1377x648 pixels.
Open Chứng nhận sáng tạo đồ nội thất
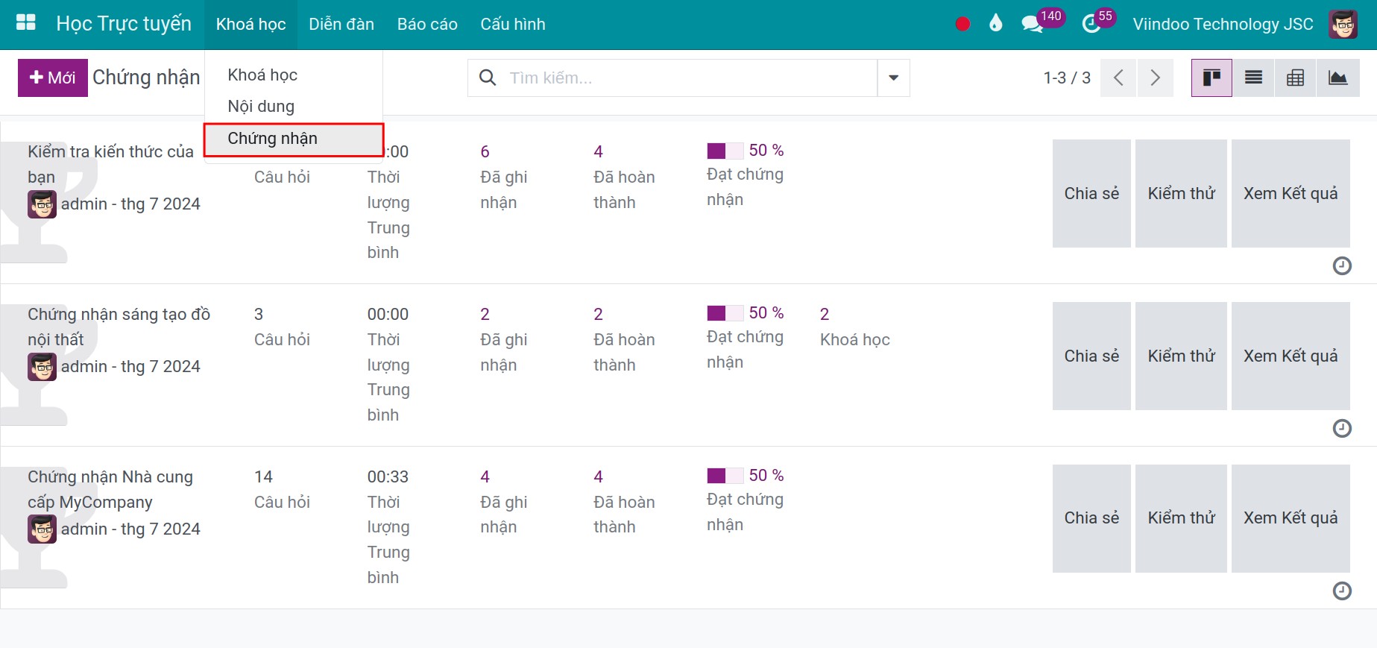tap(119, 327)
